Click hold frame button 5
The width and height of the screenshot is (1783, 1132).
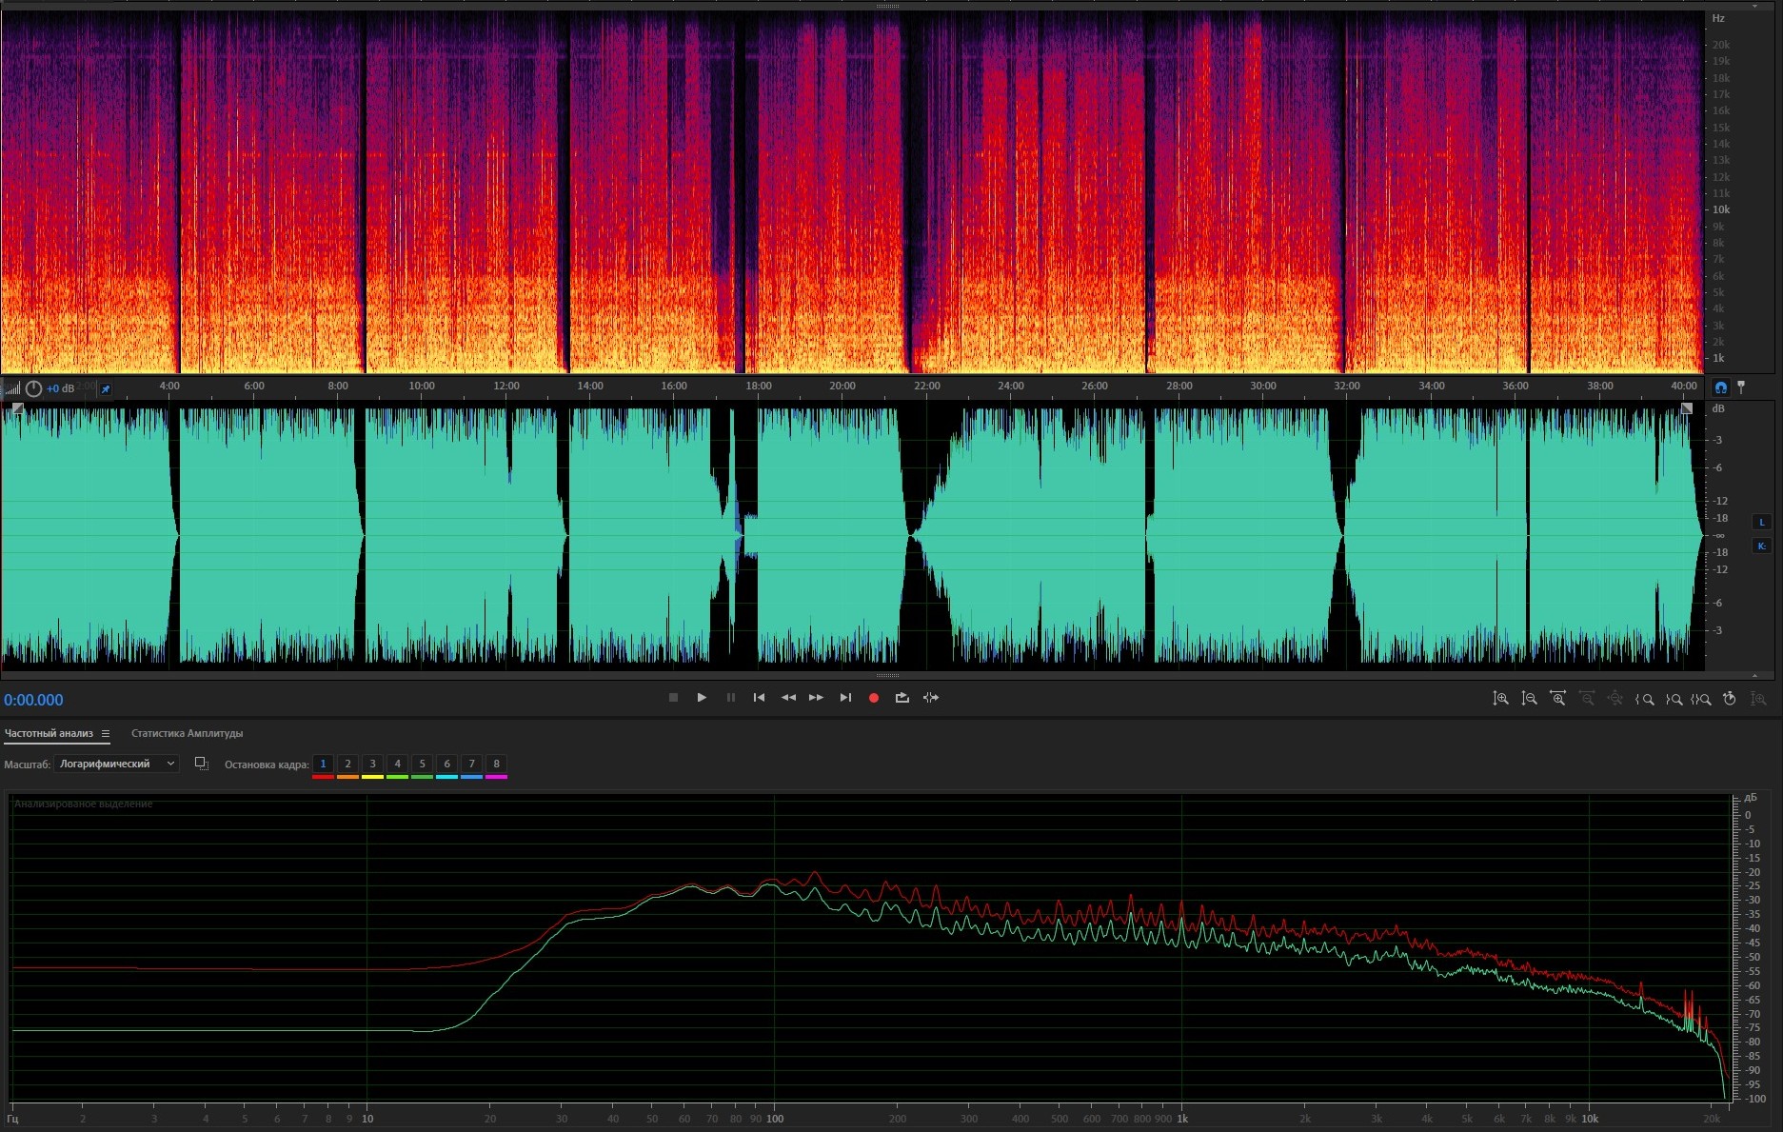[x=422, y=764]
